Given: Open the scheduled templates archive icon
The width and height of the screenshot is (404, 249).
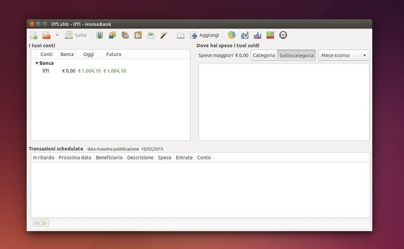Looking at the screenshot, I should (138, 35).
